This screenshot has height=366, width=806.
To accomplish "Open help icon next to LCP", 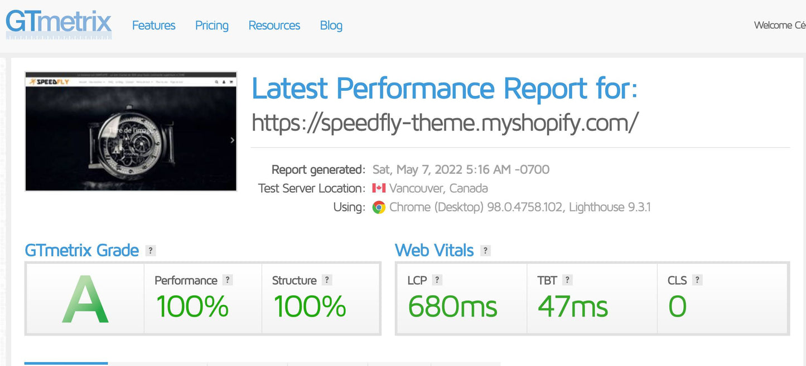I will click(x=437, y=280).
